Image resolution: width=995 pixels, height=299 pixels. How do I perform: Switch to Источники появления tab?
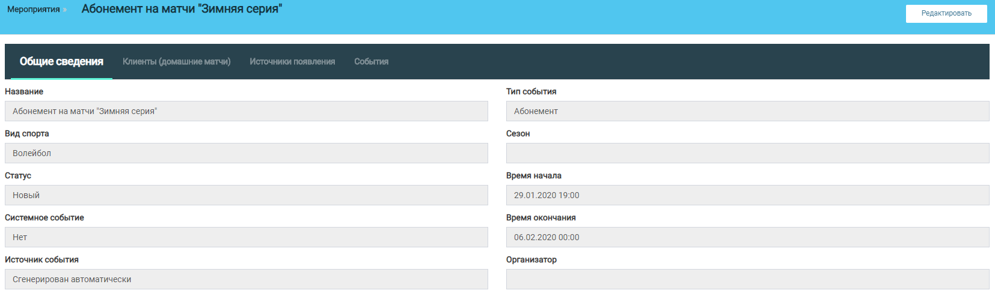(292, 61)
